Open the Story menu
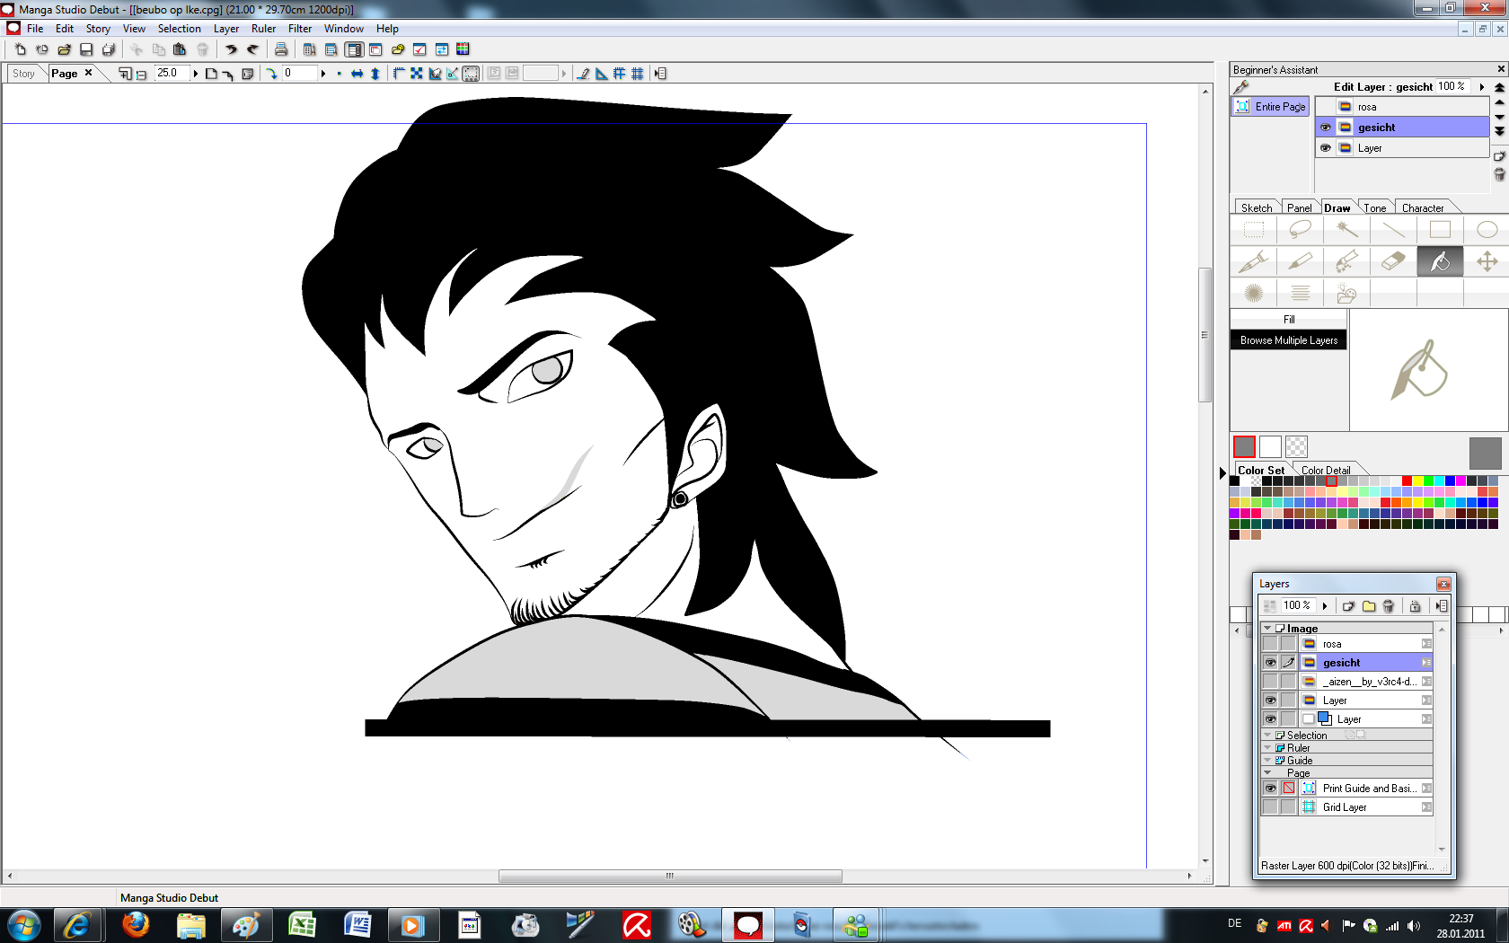1509x943 pixels. click(98, 29)
